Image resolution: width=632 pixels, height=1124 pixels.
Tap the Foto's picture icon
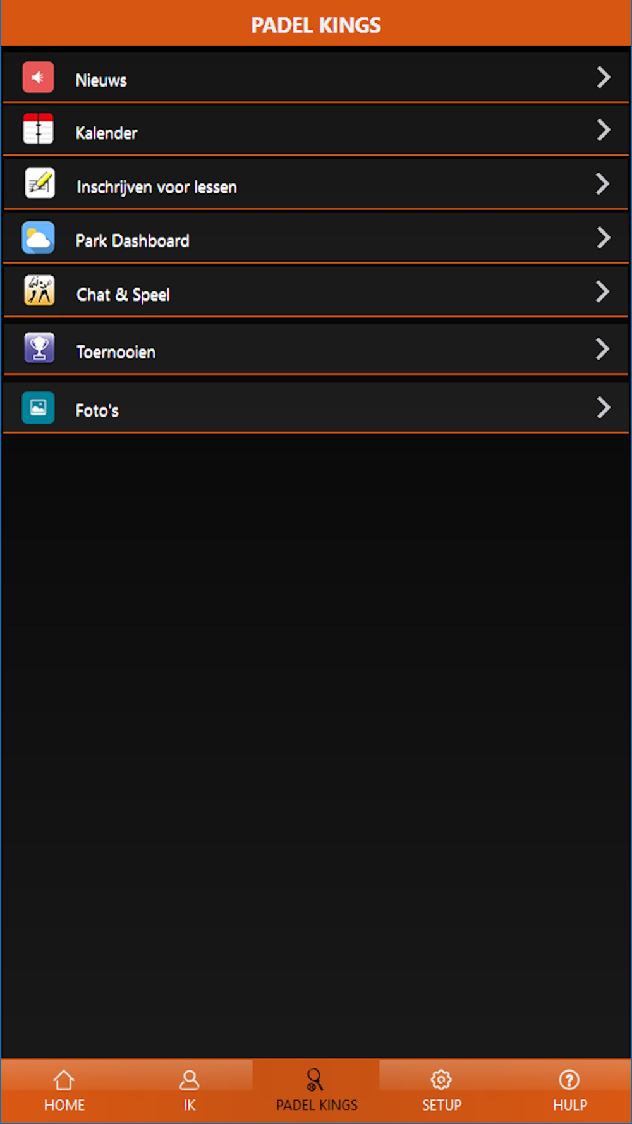tap(38, 407)
